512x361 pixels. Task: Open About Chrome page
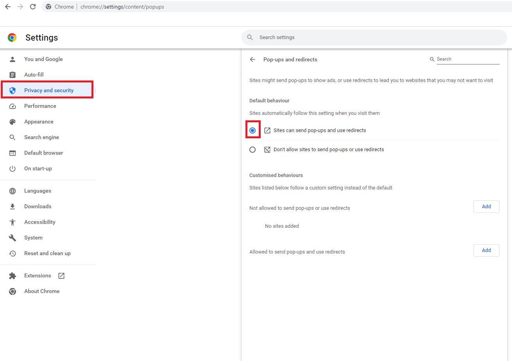(41, 291)
